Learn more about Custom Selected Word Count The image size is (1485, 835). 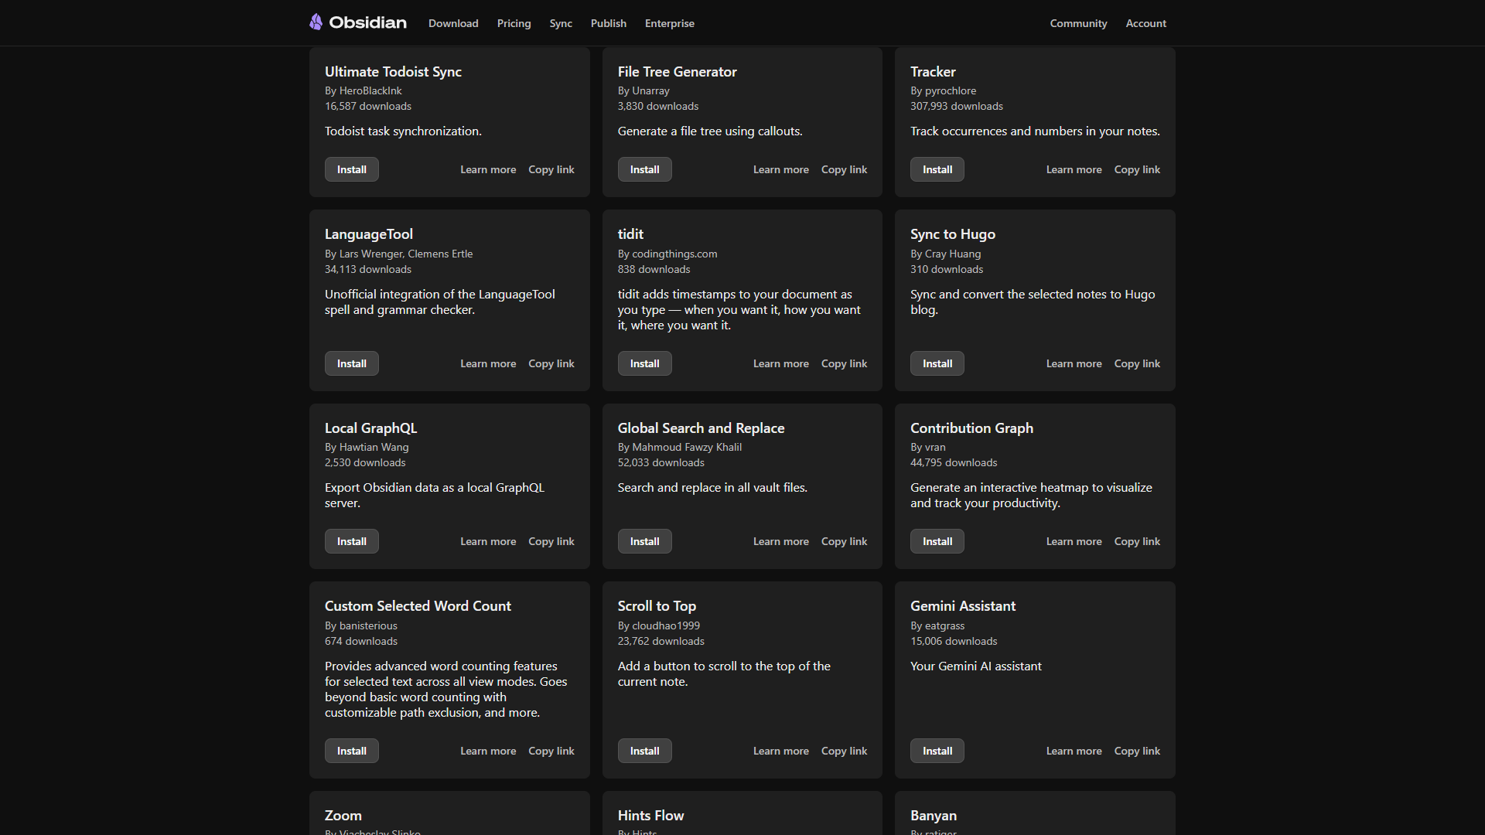pos(488,751)
